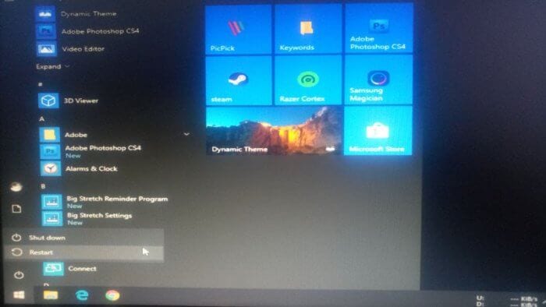Image resolution: width=546 pixels, height=307 pixels.
Task: Click the Dynamic Theme live tile
Action: coord(274,131)
